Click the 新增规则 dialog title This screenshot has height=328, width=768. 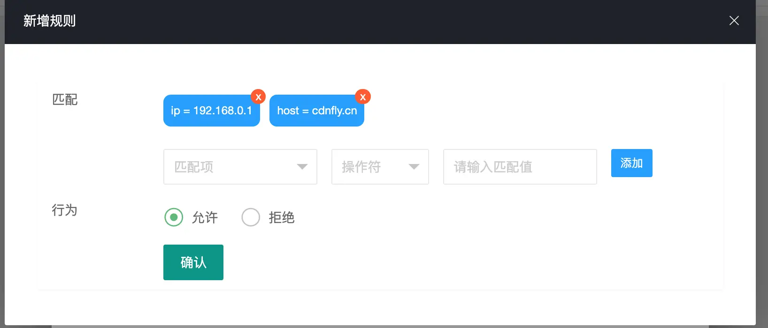(x=49, y=21)
